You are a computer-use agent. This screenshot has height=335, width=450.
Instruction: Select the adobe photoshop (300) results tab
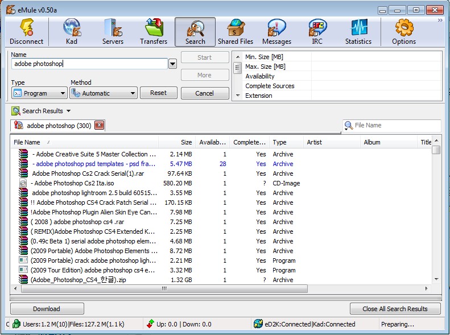[56, 126]
